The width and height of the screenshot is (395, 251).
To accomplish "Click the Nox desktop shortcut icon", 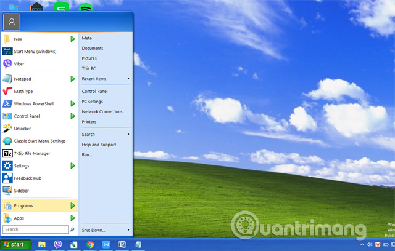I will click(37, 7).
